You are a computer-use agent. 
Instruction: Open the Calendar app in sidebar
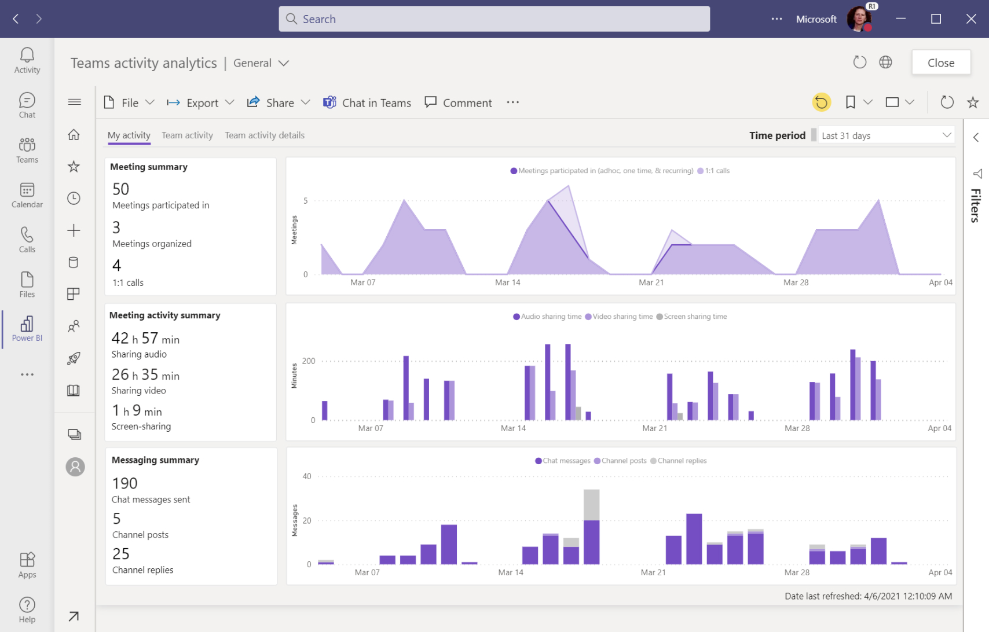pos(27,195)
